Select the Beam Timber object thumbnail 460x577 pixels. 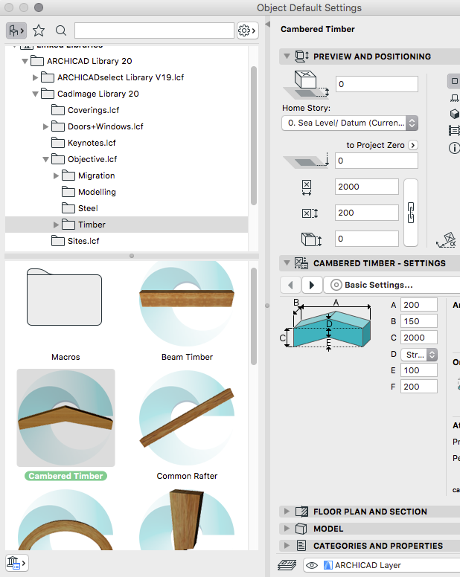(187, 303)
